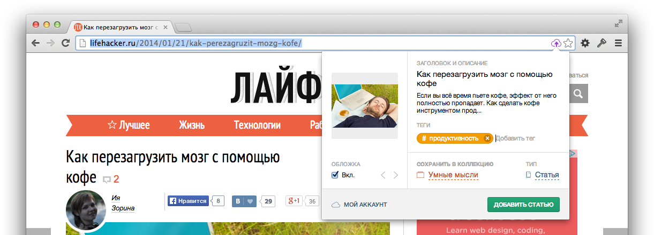Open the Лучшее menu item
The height and width of the screenshot is (235, 654).
coord(129,126)
